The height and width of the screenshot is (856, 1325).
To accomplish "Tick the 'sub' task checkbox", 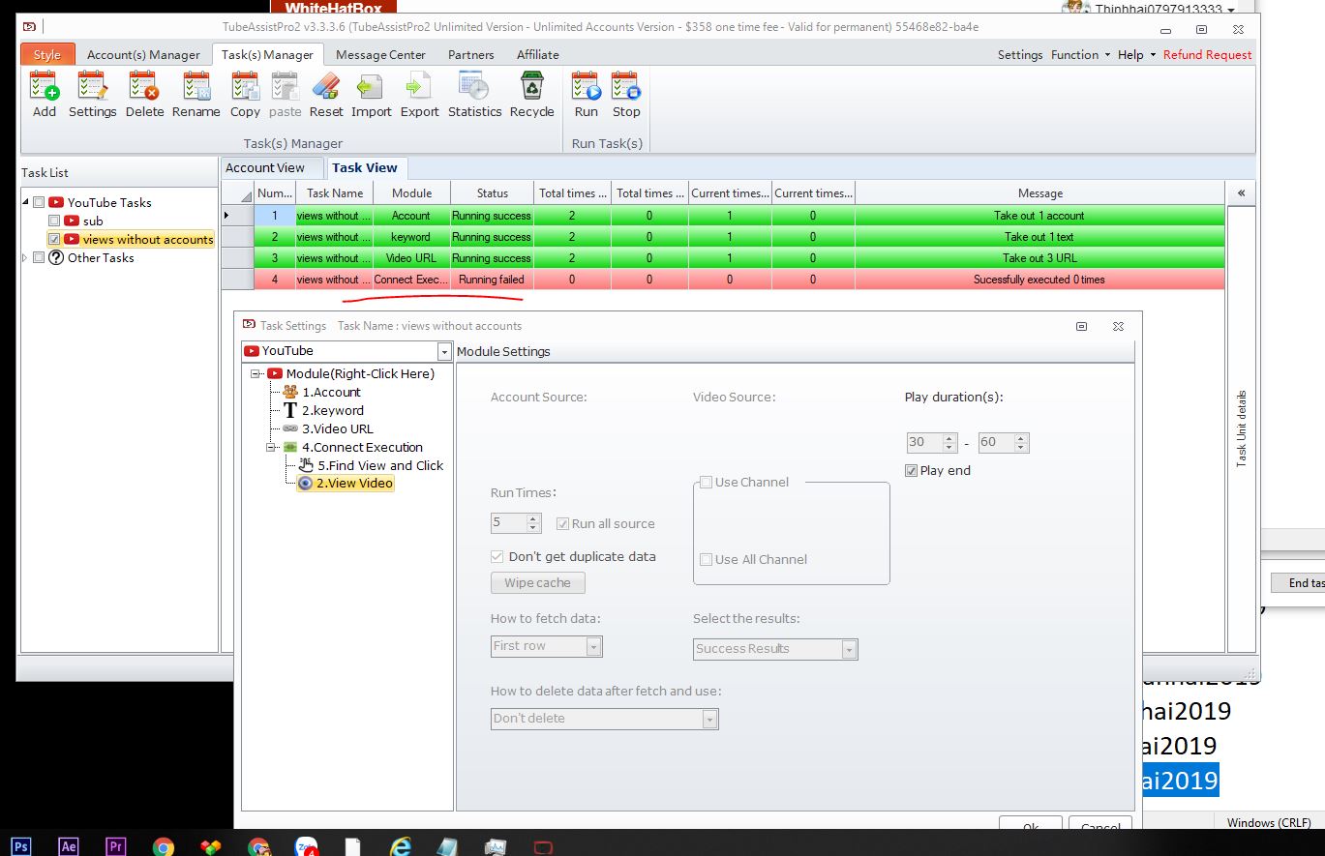I will [55, 221].
